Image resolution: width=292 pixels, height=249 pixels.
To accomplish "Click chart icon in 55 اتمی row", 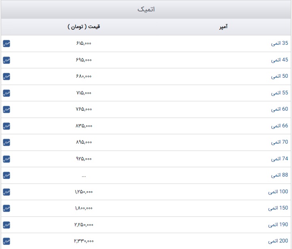I will point(6,93).
